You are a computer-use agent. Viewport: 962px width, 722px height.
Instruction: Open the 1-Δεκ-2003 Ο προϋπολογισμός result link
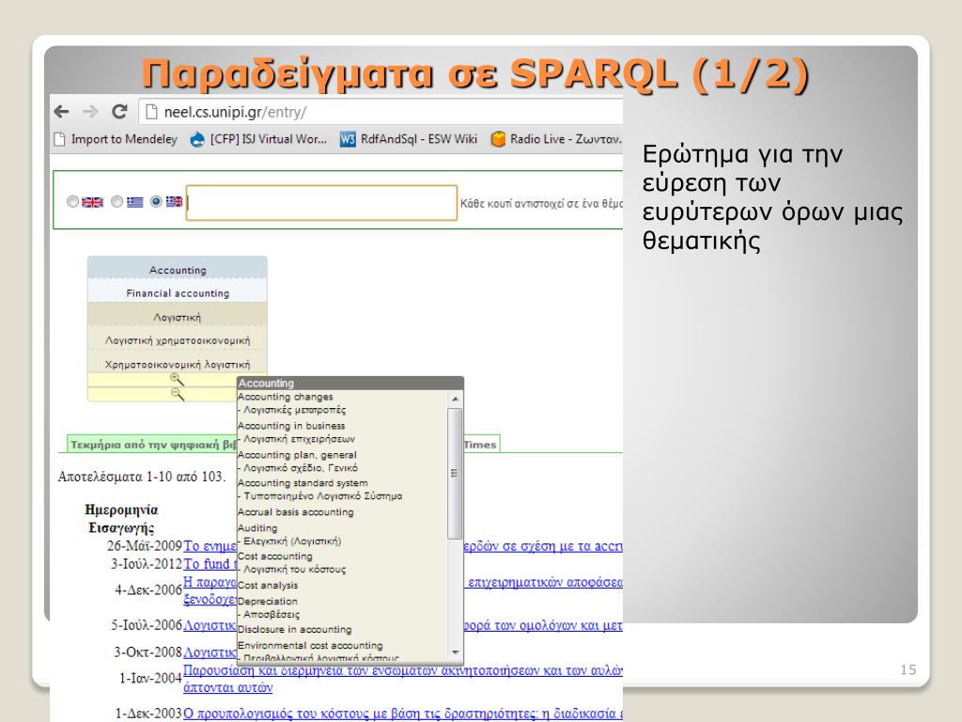pyautogui.click(x=402, y=714)
